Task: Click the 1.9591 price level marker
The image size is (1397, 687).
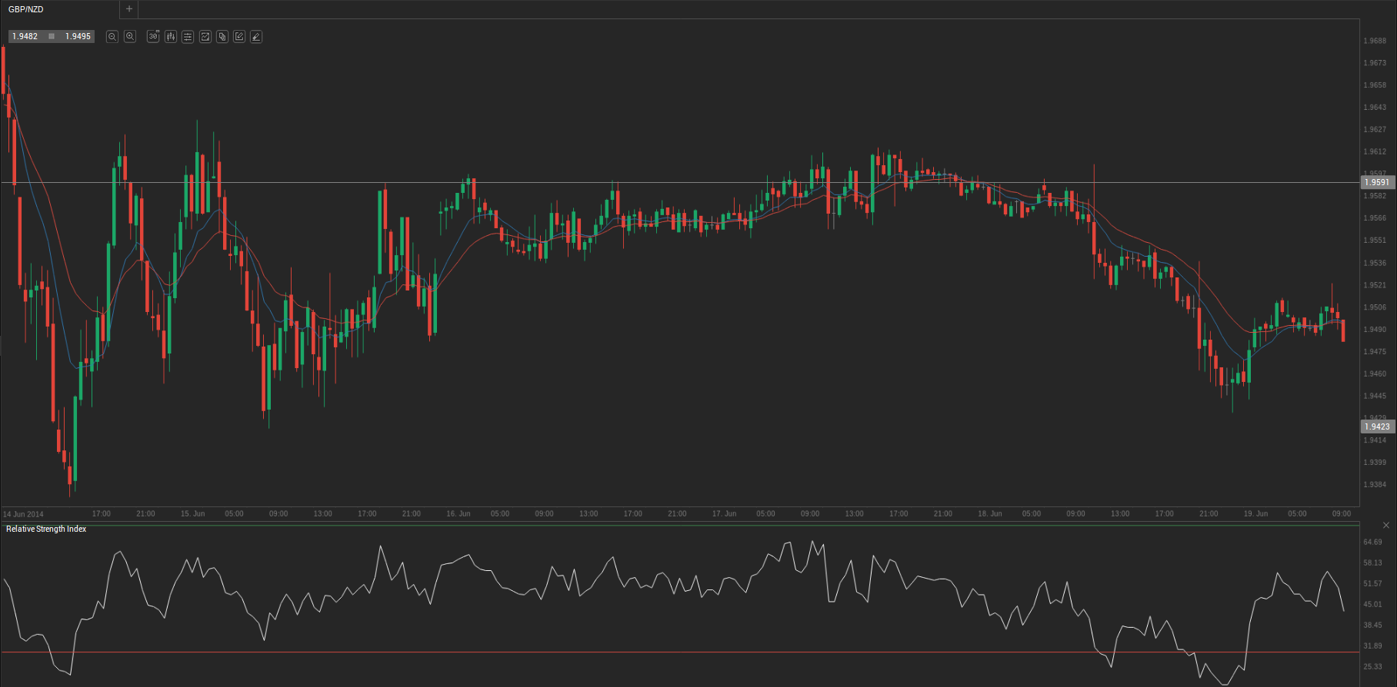Action: pyautogui.click(x=1377, y=183)
